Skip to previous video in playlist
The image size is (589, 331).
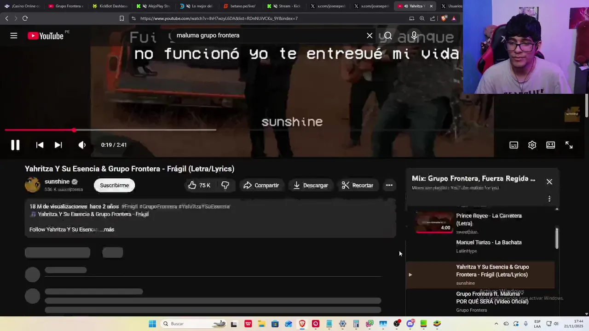click(40, 145)
